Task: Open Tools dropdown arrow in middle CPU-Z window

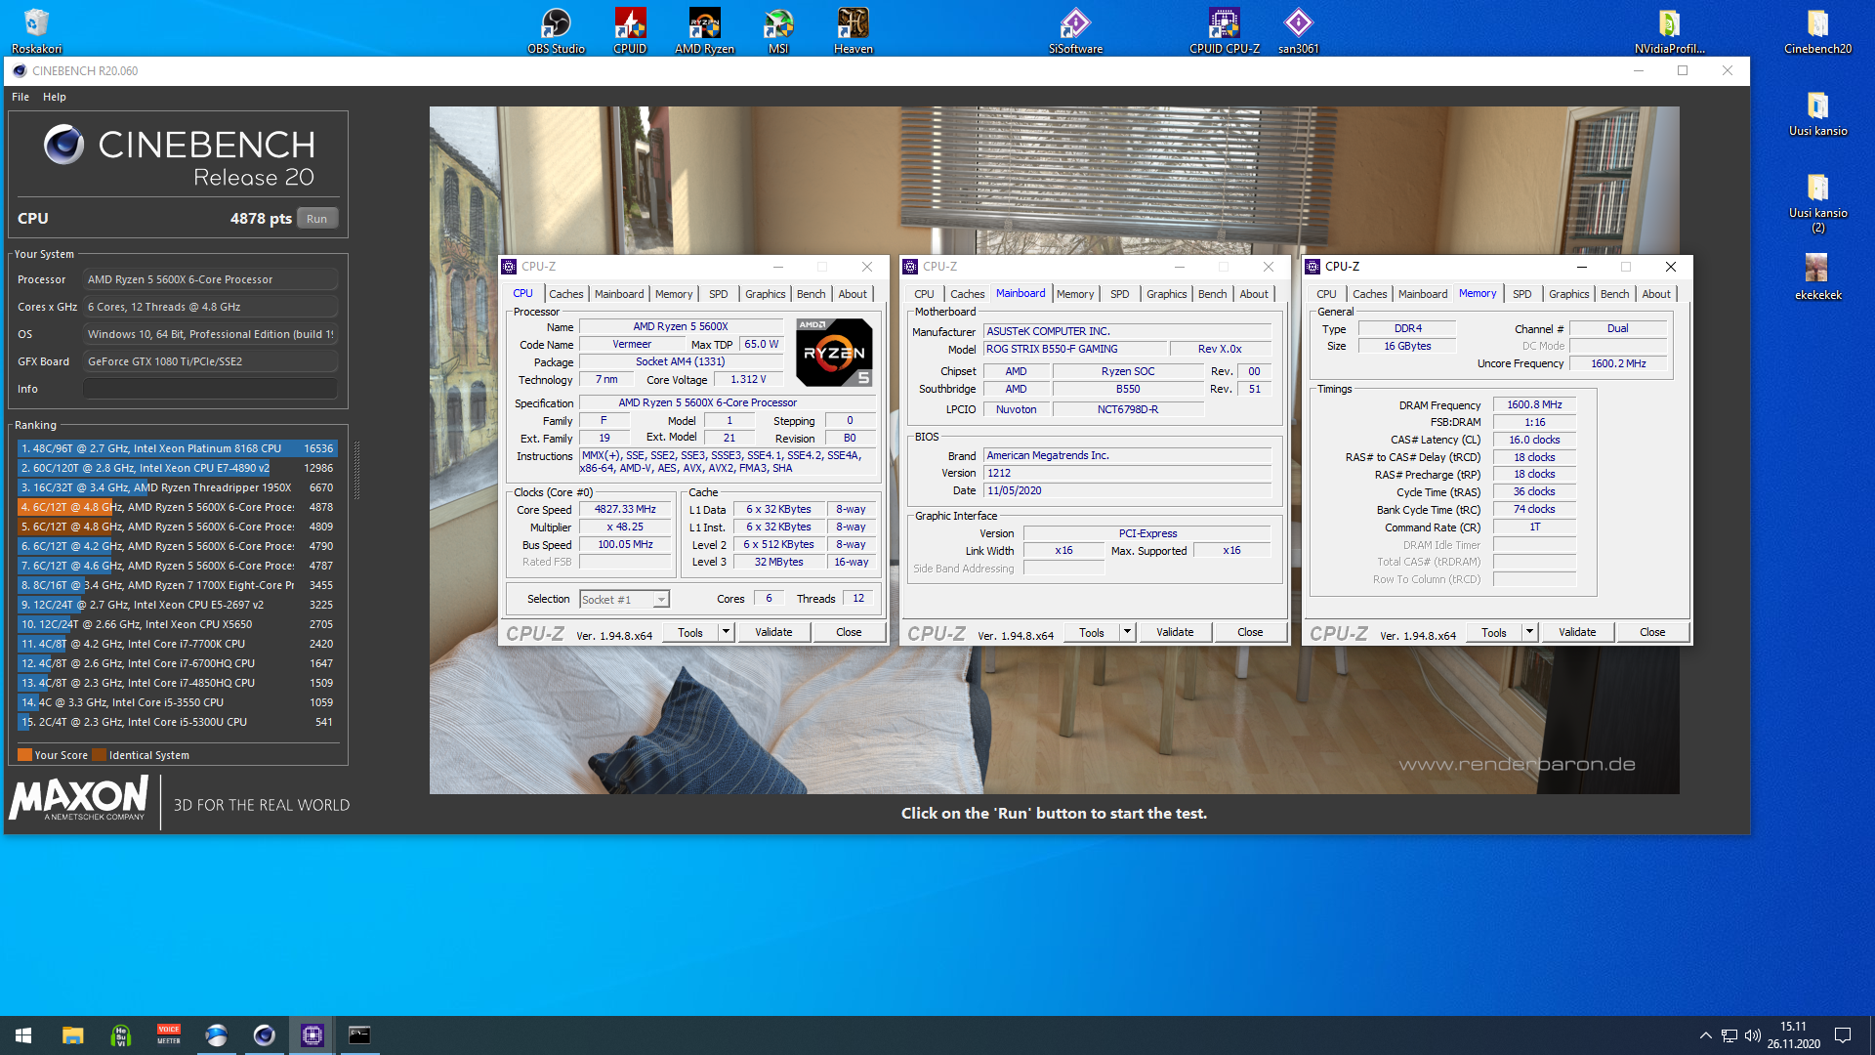Action: [1127, 632]
